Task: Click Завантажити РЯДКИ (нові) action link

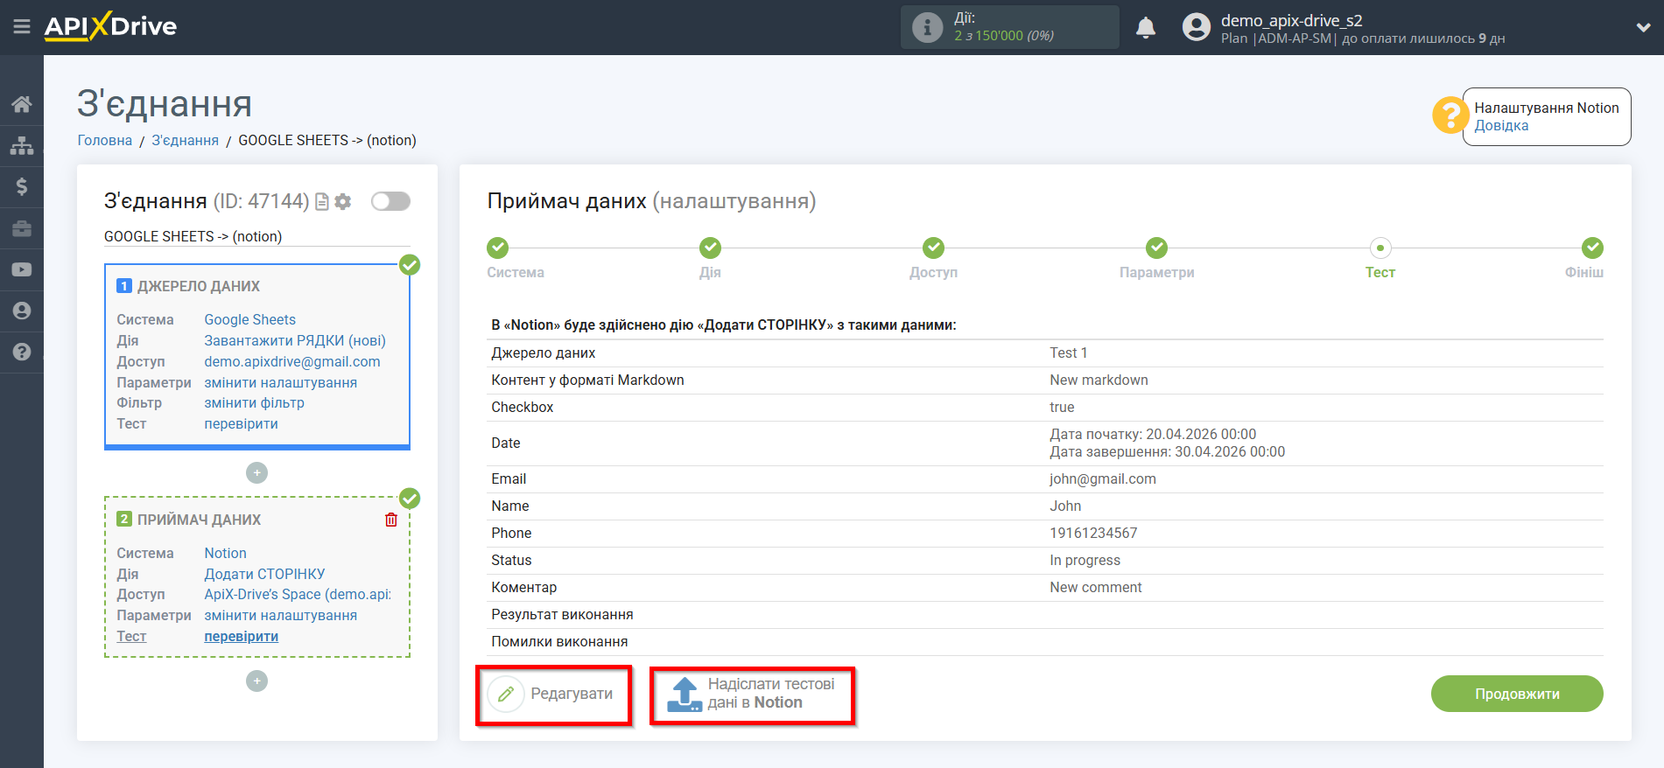Action: [295, 341]
